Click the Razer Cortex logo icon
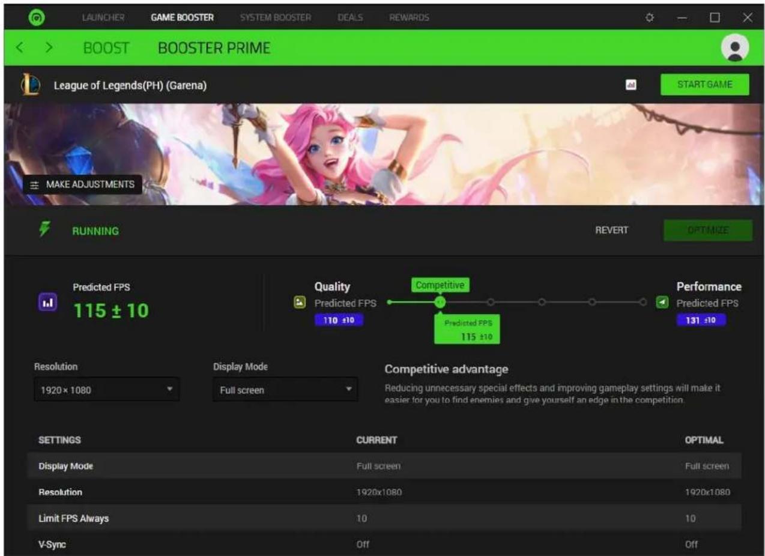The height and width of the screenshot is (556, 765). 36,17
